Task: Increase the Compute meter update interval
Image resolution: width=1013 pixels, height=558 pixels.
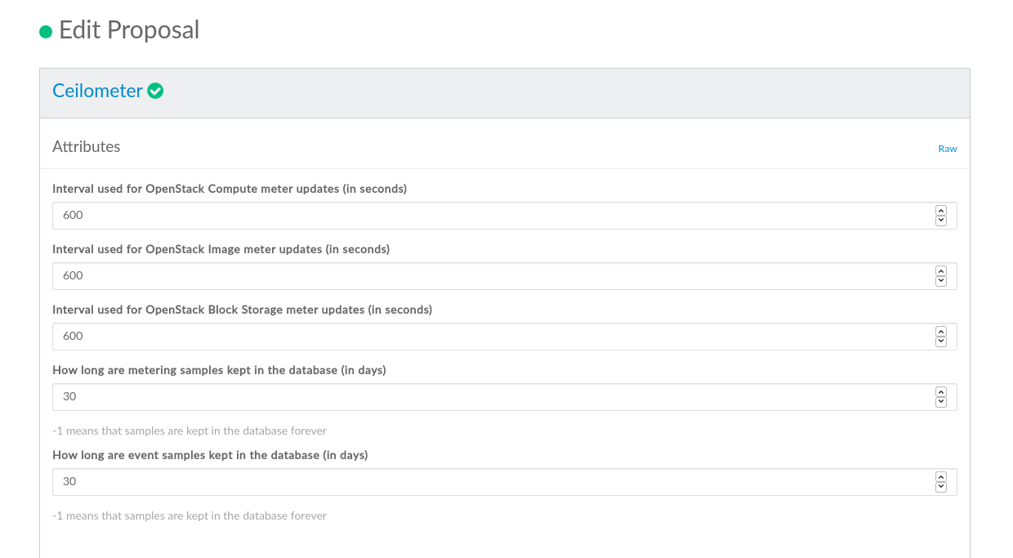Action: click(940, 211)
